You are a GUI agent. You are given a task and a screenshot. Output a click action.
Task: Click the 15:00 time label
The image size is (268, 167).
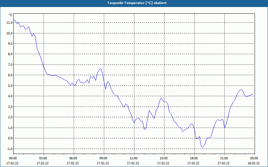coord(164,158)
